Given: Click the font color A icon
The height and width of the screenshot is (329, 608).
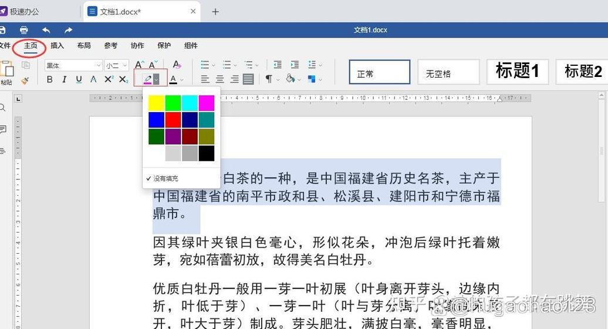Looking at the screenshot, I should pyautogui.click(x=173, y=79).
